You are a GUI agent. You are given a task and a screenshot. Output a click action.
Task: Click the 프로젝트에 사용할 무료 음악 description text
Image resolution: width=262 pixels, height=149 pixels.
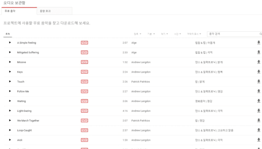[x=47, y=23]
